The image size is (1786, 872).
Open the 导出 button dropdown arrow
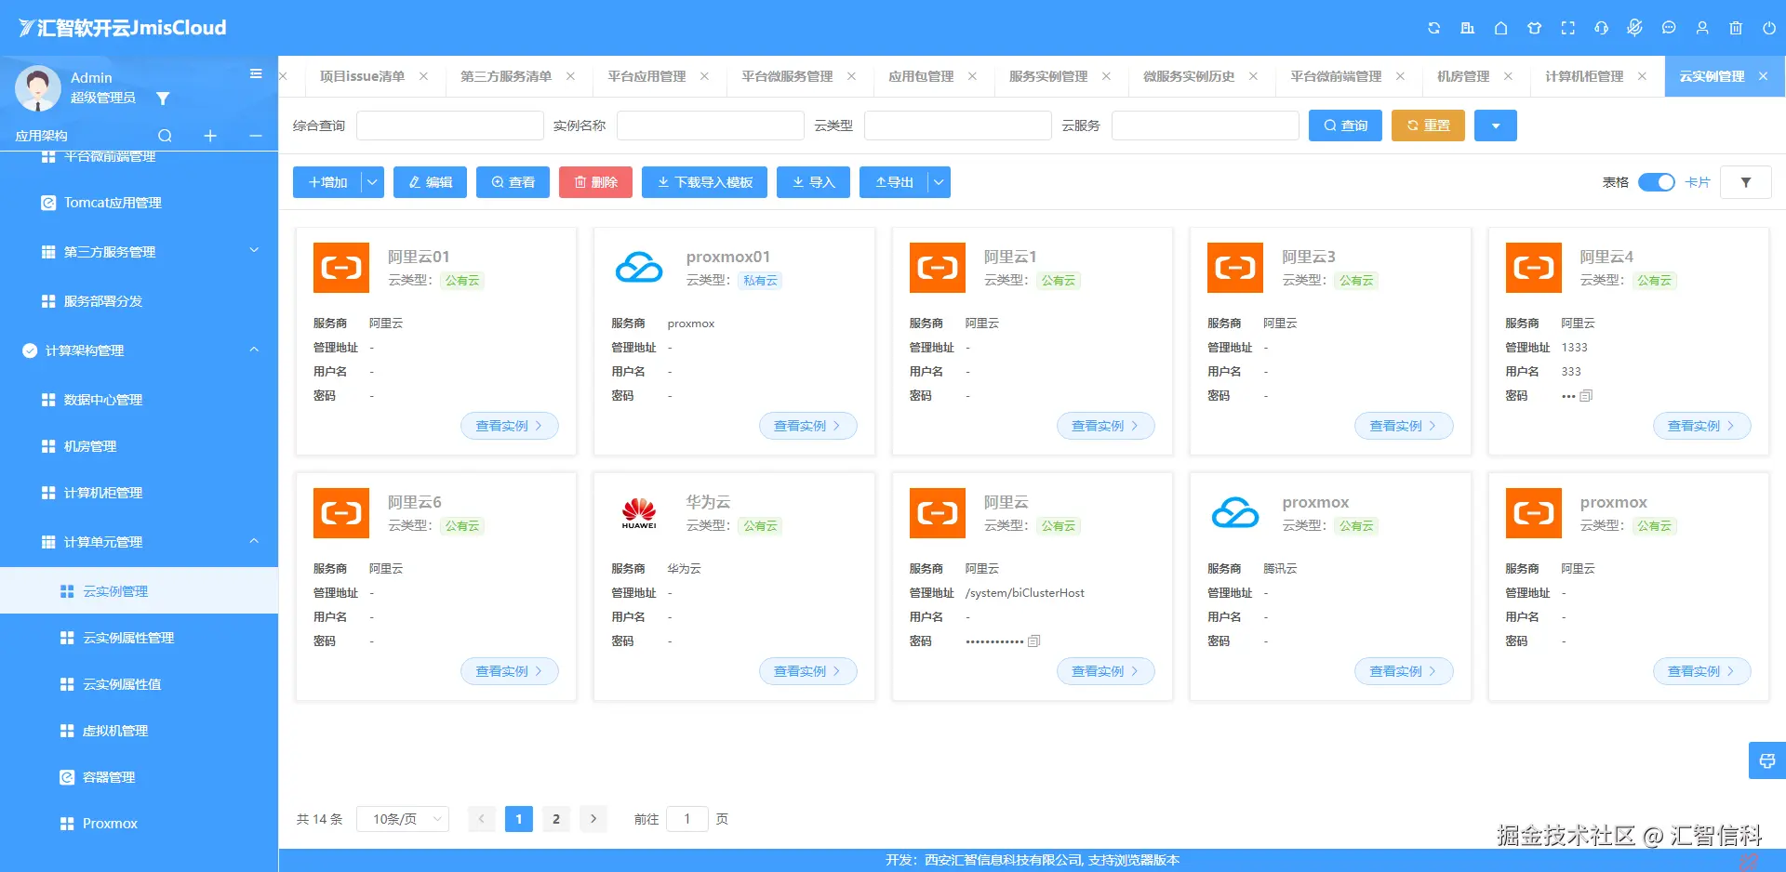pos(939,182)
